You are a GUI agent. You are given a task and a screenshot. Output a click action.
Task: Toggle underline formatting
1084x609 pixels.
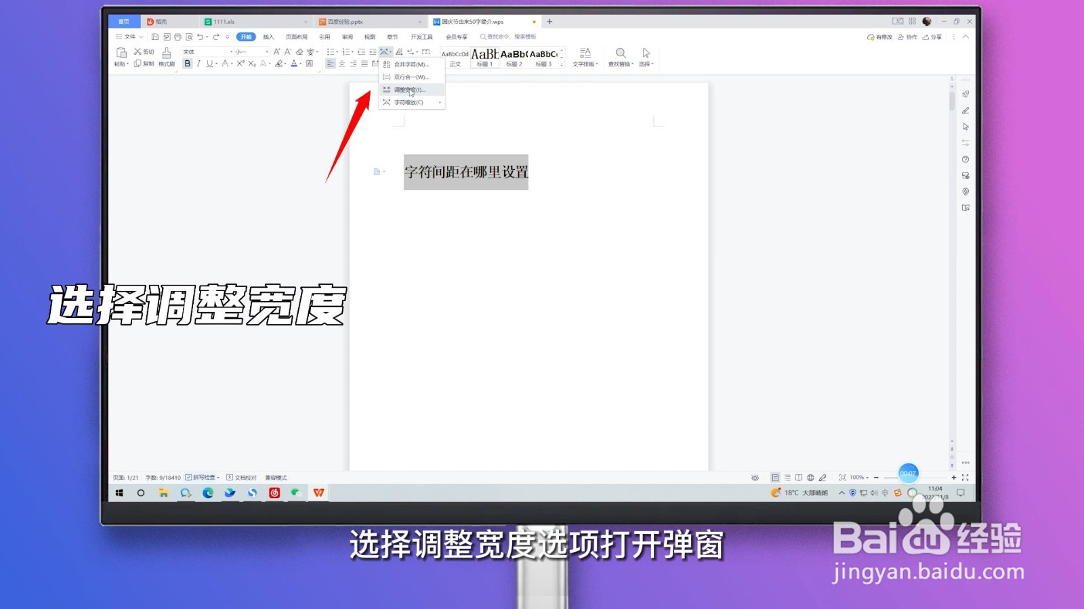click(x=209, y=64)
